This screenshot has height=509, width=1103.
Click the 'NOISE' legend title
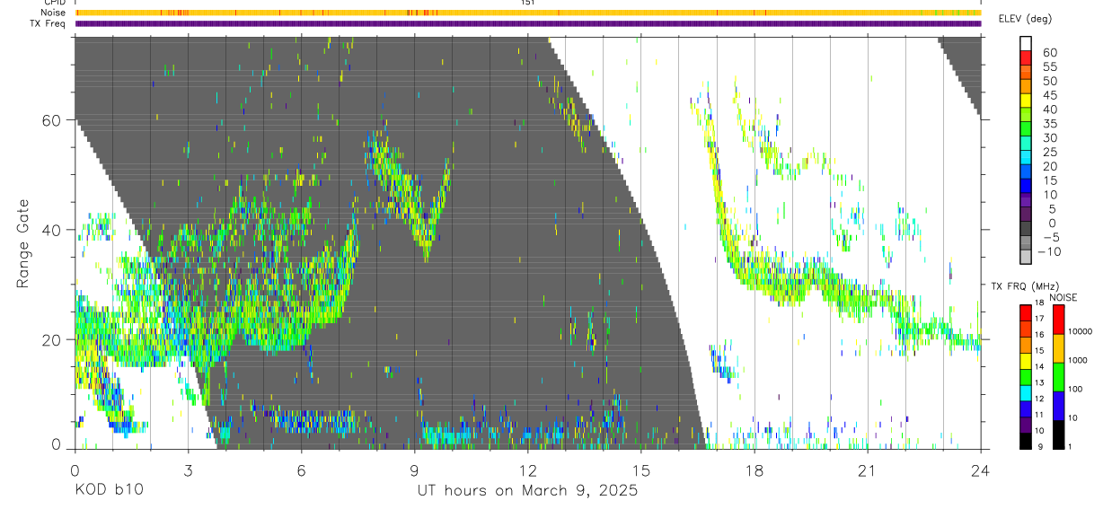1063,297
